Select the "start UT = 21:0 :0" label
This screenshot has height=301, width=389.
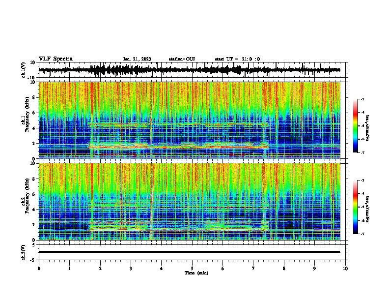point(237,59)
